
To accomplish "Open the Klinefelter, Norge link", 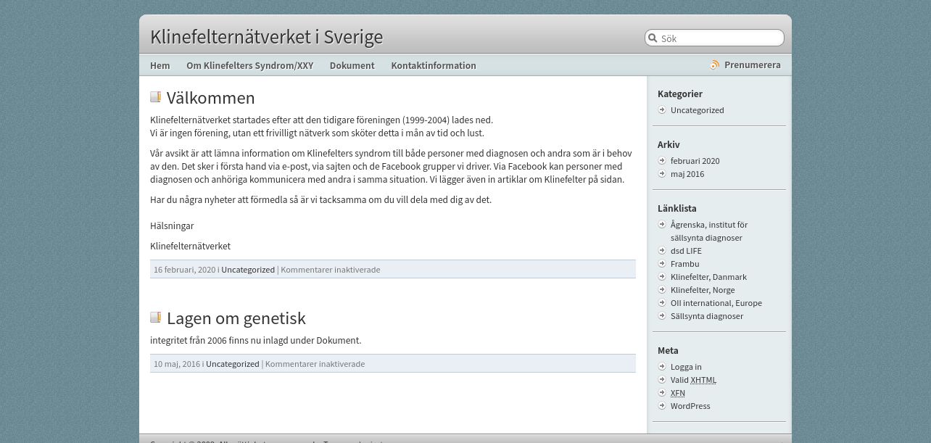I will [x=703, y=290].
